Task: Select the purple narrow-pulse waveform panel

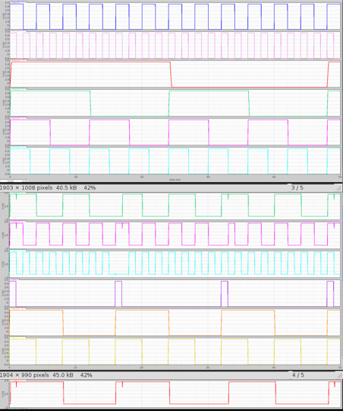Action: point(175,294)
